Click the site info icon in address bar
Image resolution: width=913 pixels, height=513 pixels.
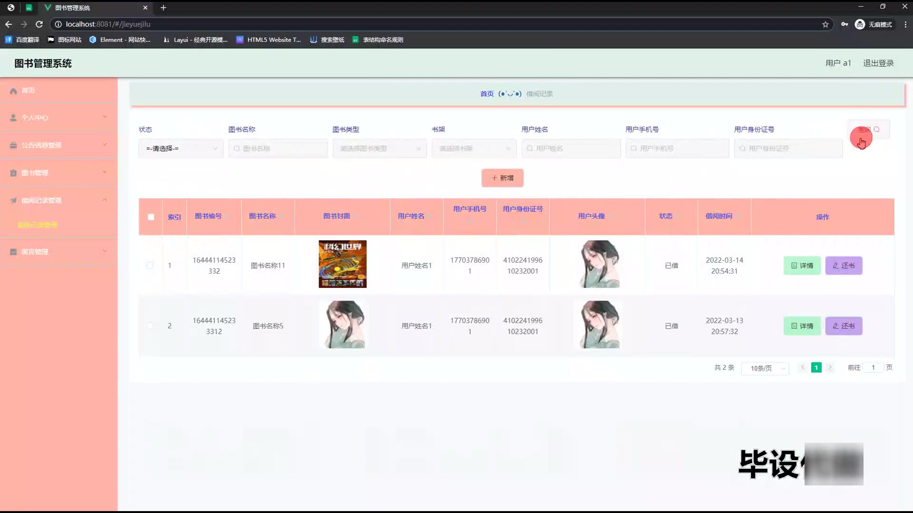[58, 24]
